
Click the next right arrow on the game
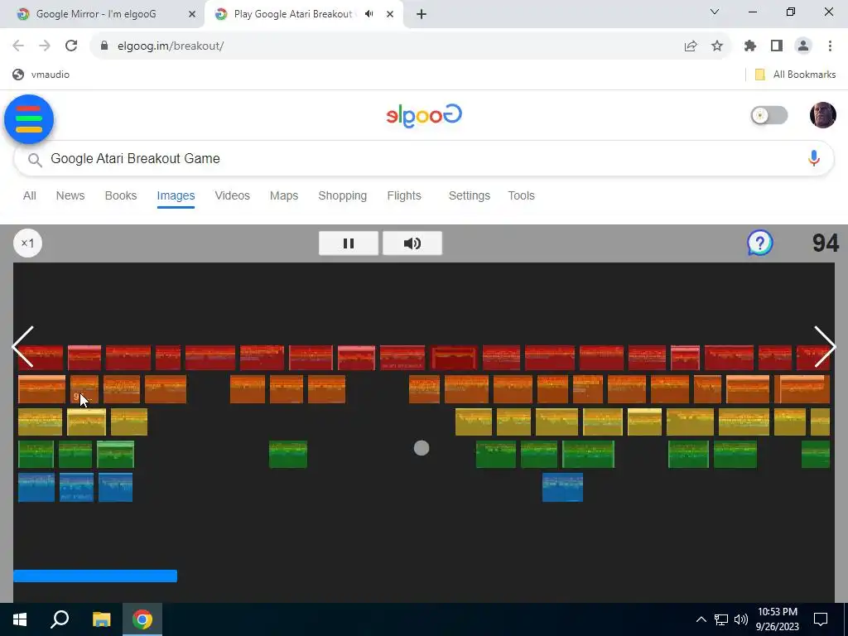[x=826, y=347]
